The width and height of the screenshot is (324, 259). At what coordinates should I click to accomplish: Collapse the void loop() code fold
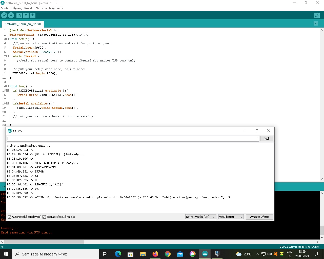pyautogui.click(x=7, y=86)
